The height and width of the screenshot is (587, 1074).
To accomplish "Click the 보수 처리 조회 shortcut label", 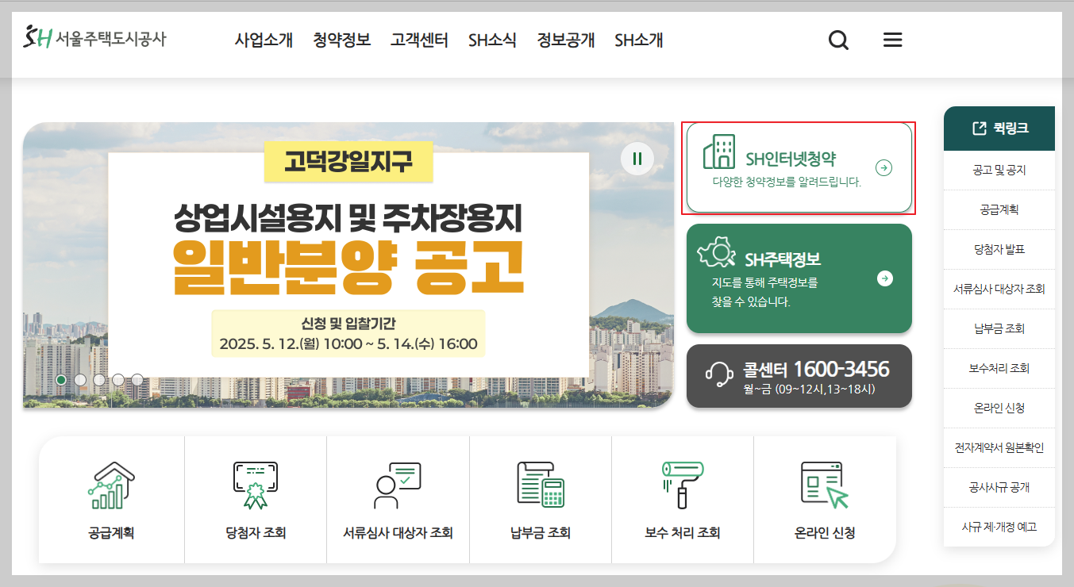I will [x=683, y=533].
